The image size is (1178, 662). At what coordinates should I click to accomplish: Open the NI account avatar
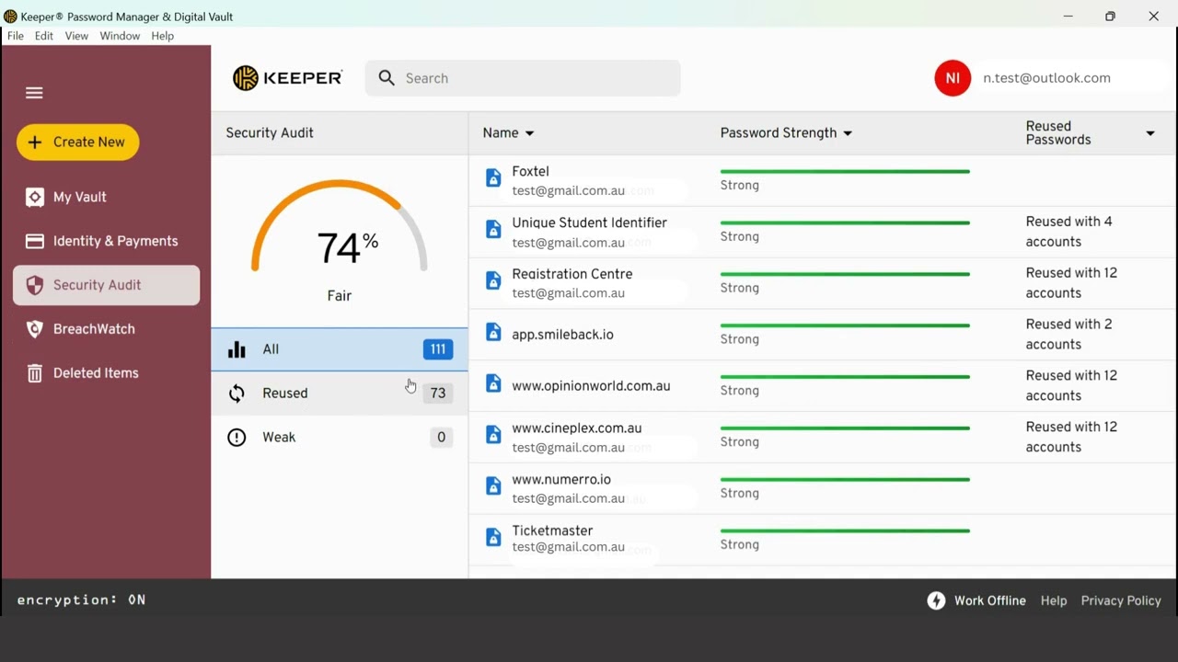click(953, 78)
